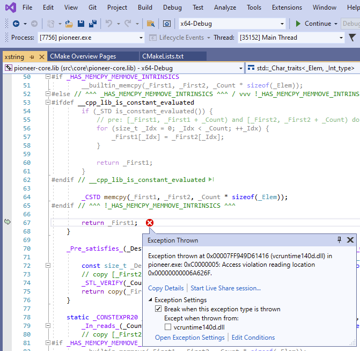Open the Process pioneer.exe dropdown
Image resolution: width=360 pixels, height=351 pixels.
click(141, 38)
